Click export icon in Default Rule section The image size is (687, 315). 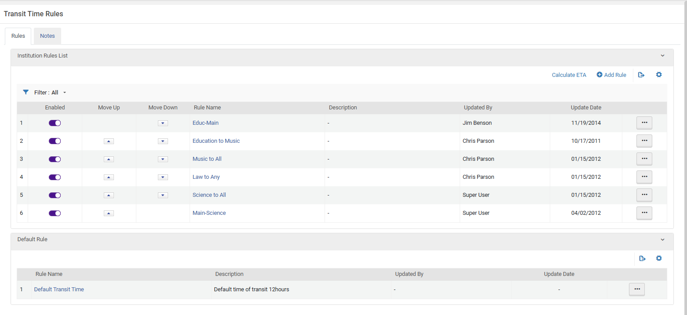pos(642,259)
